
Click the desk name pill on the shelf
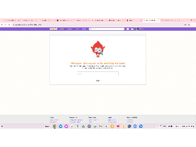pos(47,126)
